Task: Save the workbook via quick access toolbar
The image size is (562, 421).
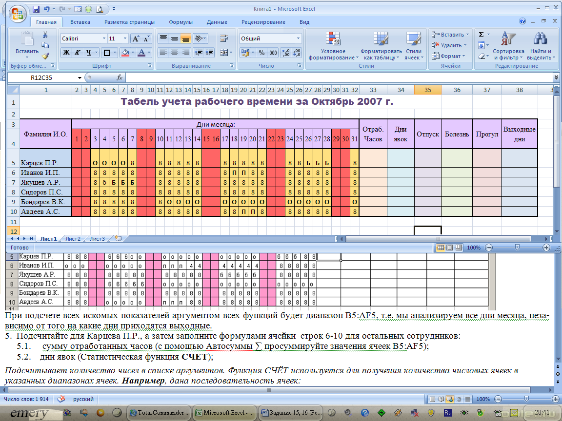Action: [x=36, y=9]
